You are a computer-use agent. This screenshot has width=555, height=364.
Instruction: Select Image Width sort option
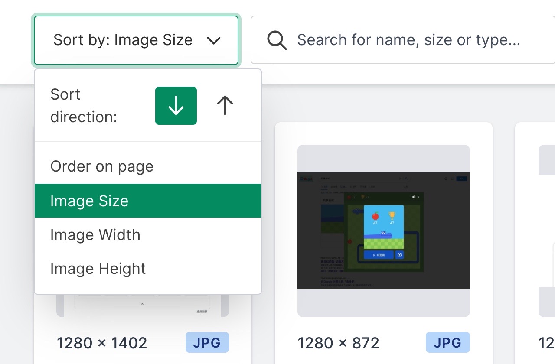click(x=148, y=235)
